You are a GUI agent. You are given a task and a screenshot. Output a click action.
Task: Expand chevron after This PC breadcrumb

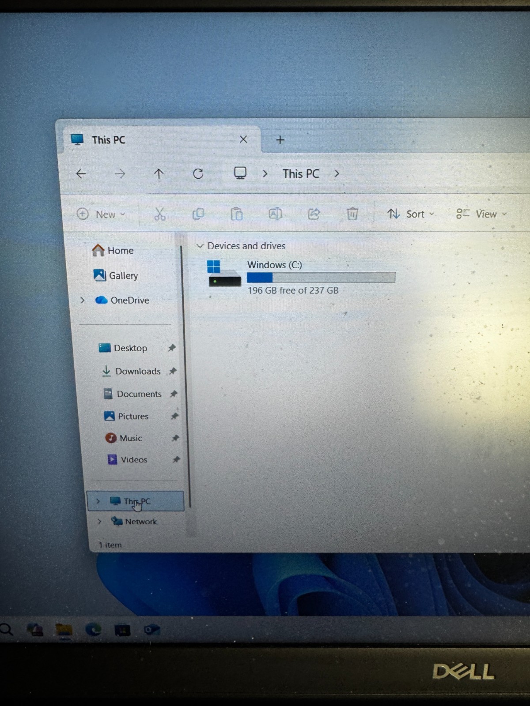click(337, 174)
